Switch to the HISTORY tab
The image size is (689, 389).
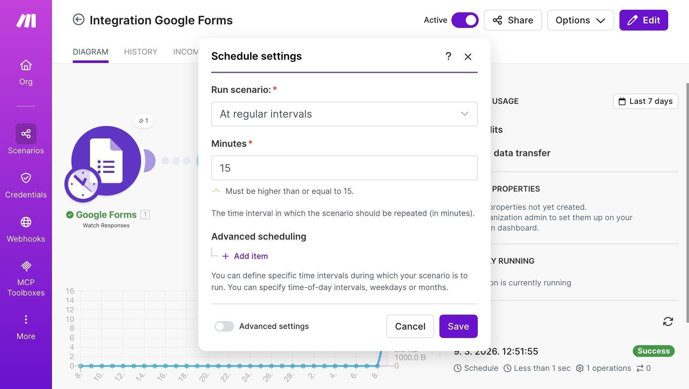tap(140, 52)
